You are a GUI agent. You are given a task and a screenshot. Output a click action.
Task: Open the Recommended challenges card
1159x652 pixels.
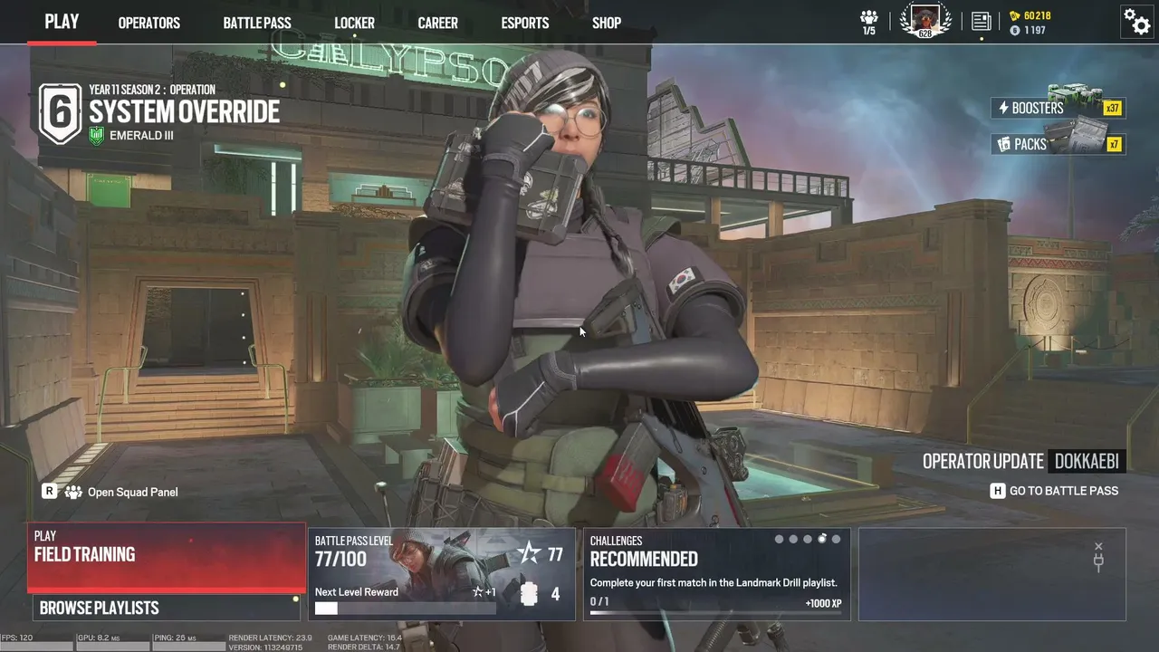(717, 574)
